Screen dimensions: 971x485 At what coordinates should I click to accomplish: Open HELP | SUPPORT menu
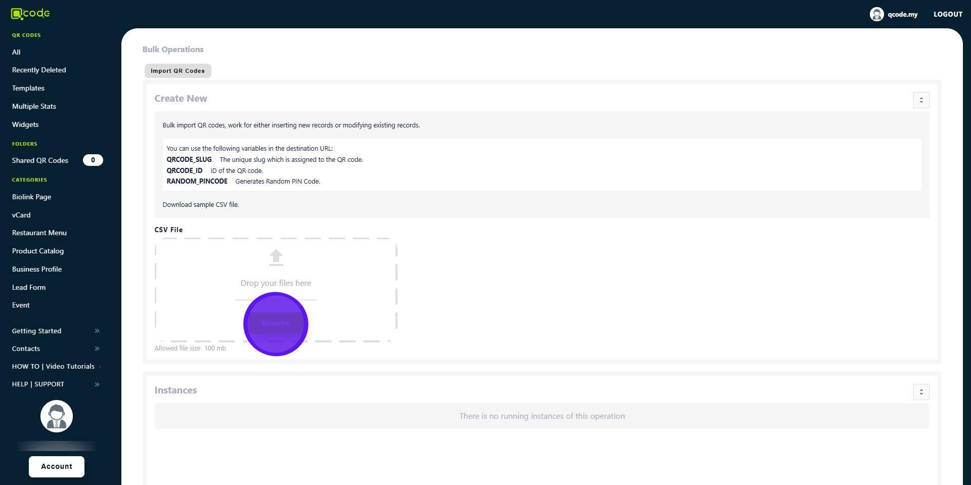coord(38,384)
